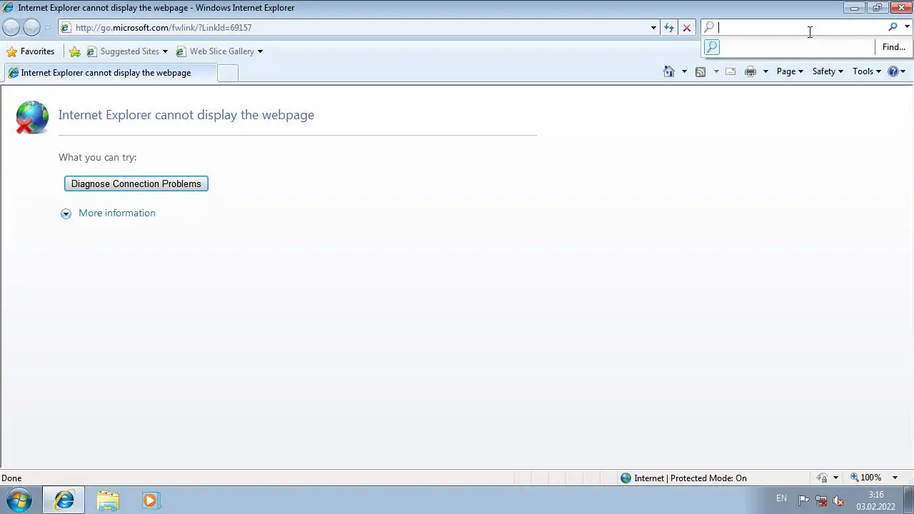
Task: Click the RSS feeds icon
Action: 700,71
